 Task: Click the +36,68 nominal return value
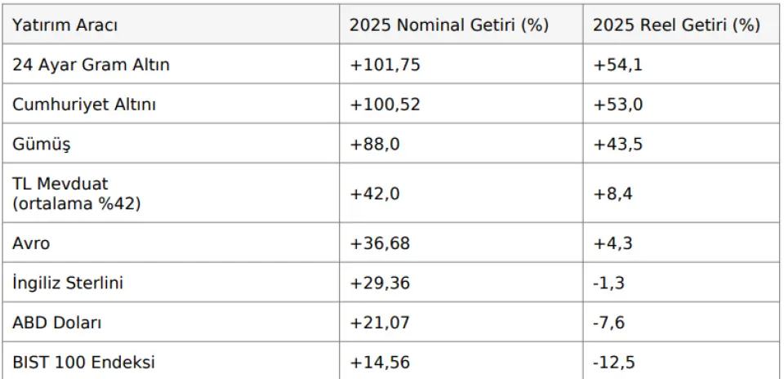381,243
